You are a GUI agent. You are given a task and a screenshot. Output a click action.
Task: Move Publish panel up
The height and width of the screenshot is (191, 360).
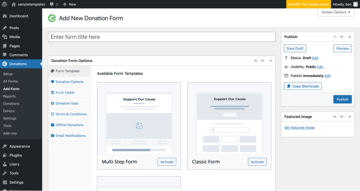335,37
